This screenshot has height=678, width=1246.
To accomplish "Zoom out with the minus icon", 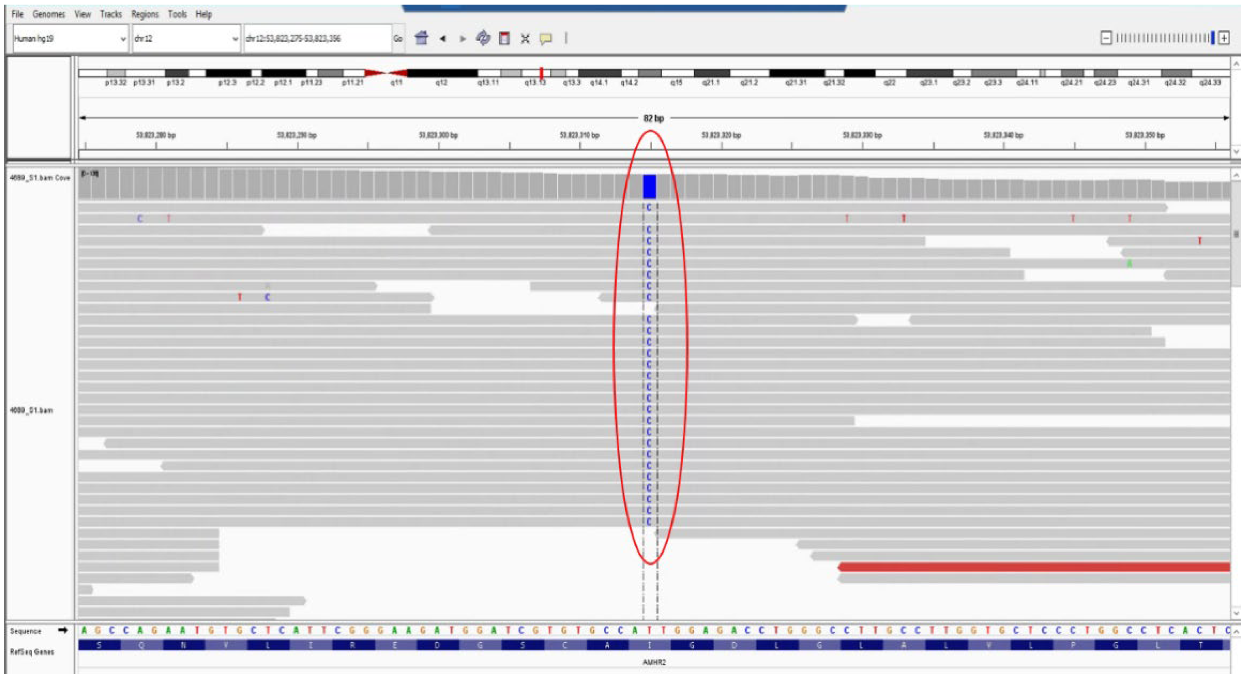I will [1106, 38].
